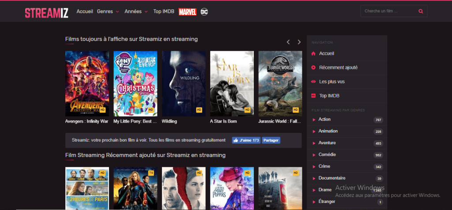Expand the Années dropdown menu
This screenshot has width=452, height=210.
pyautogui.click(x=136, y=11)
